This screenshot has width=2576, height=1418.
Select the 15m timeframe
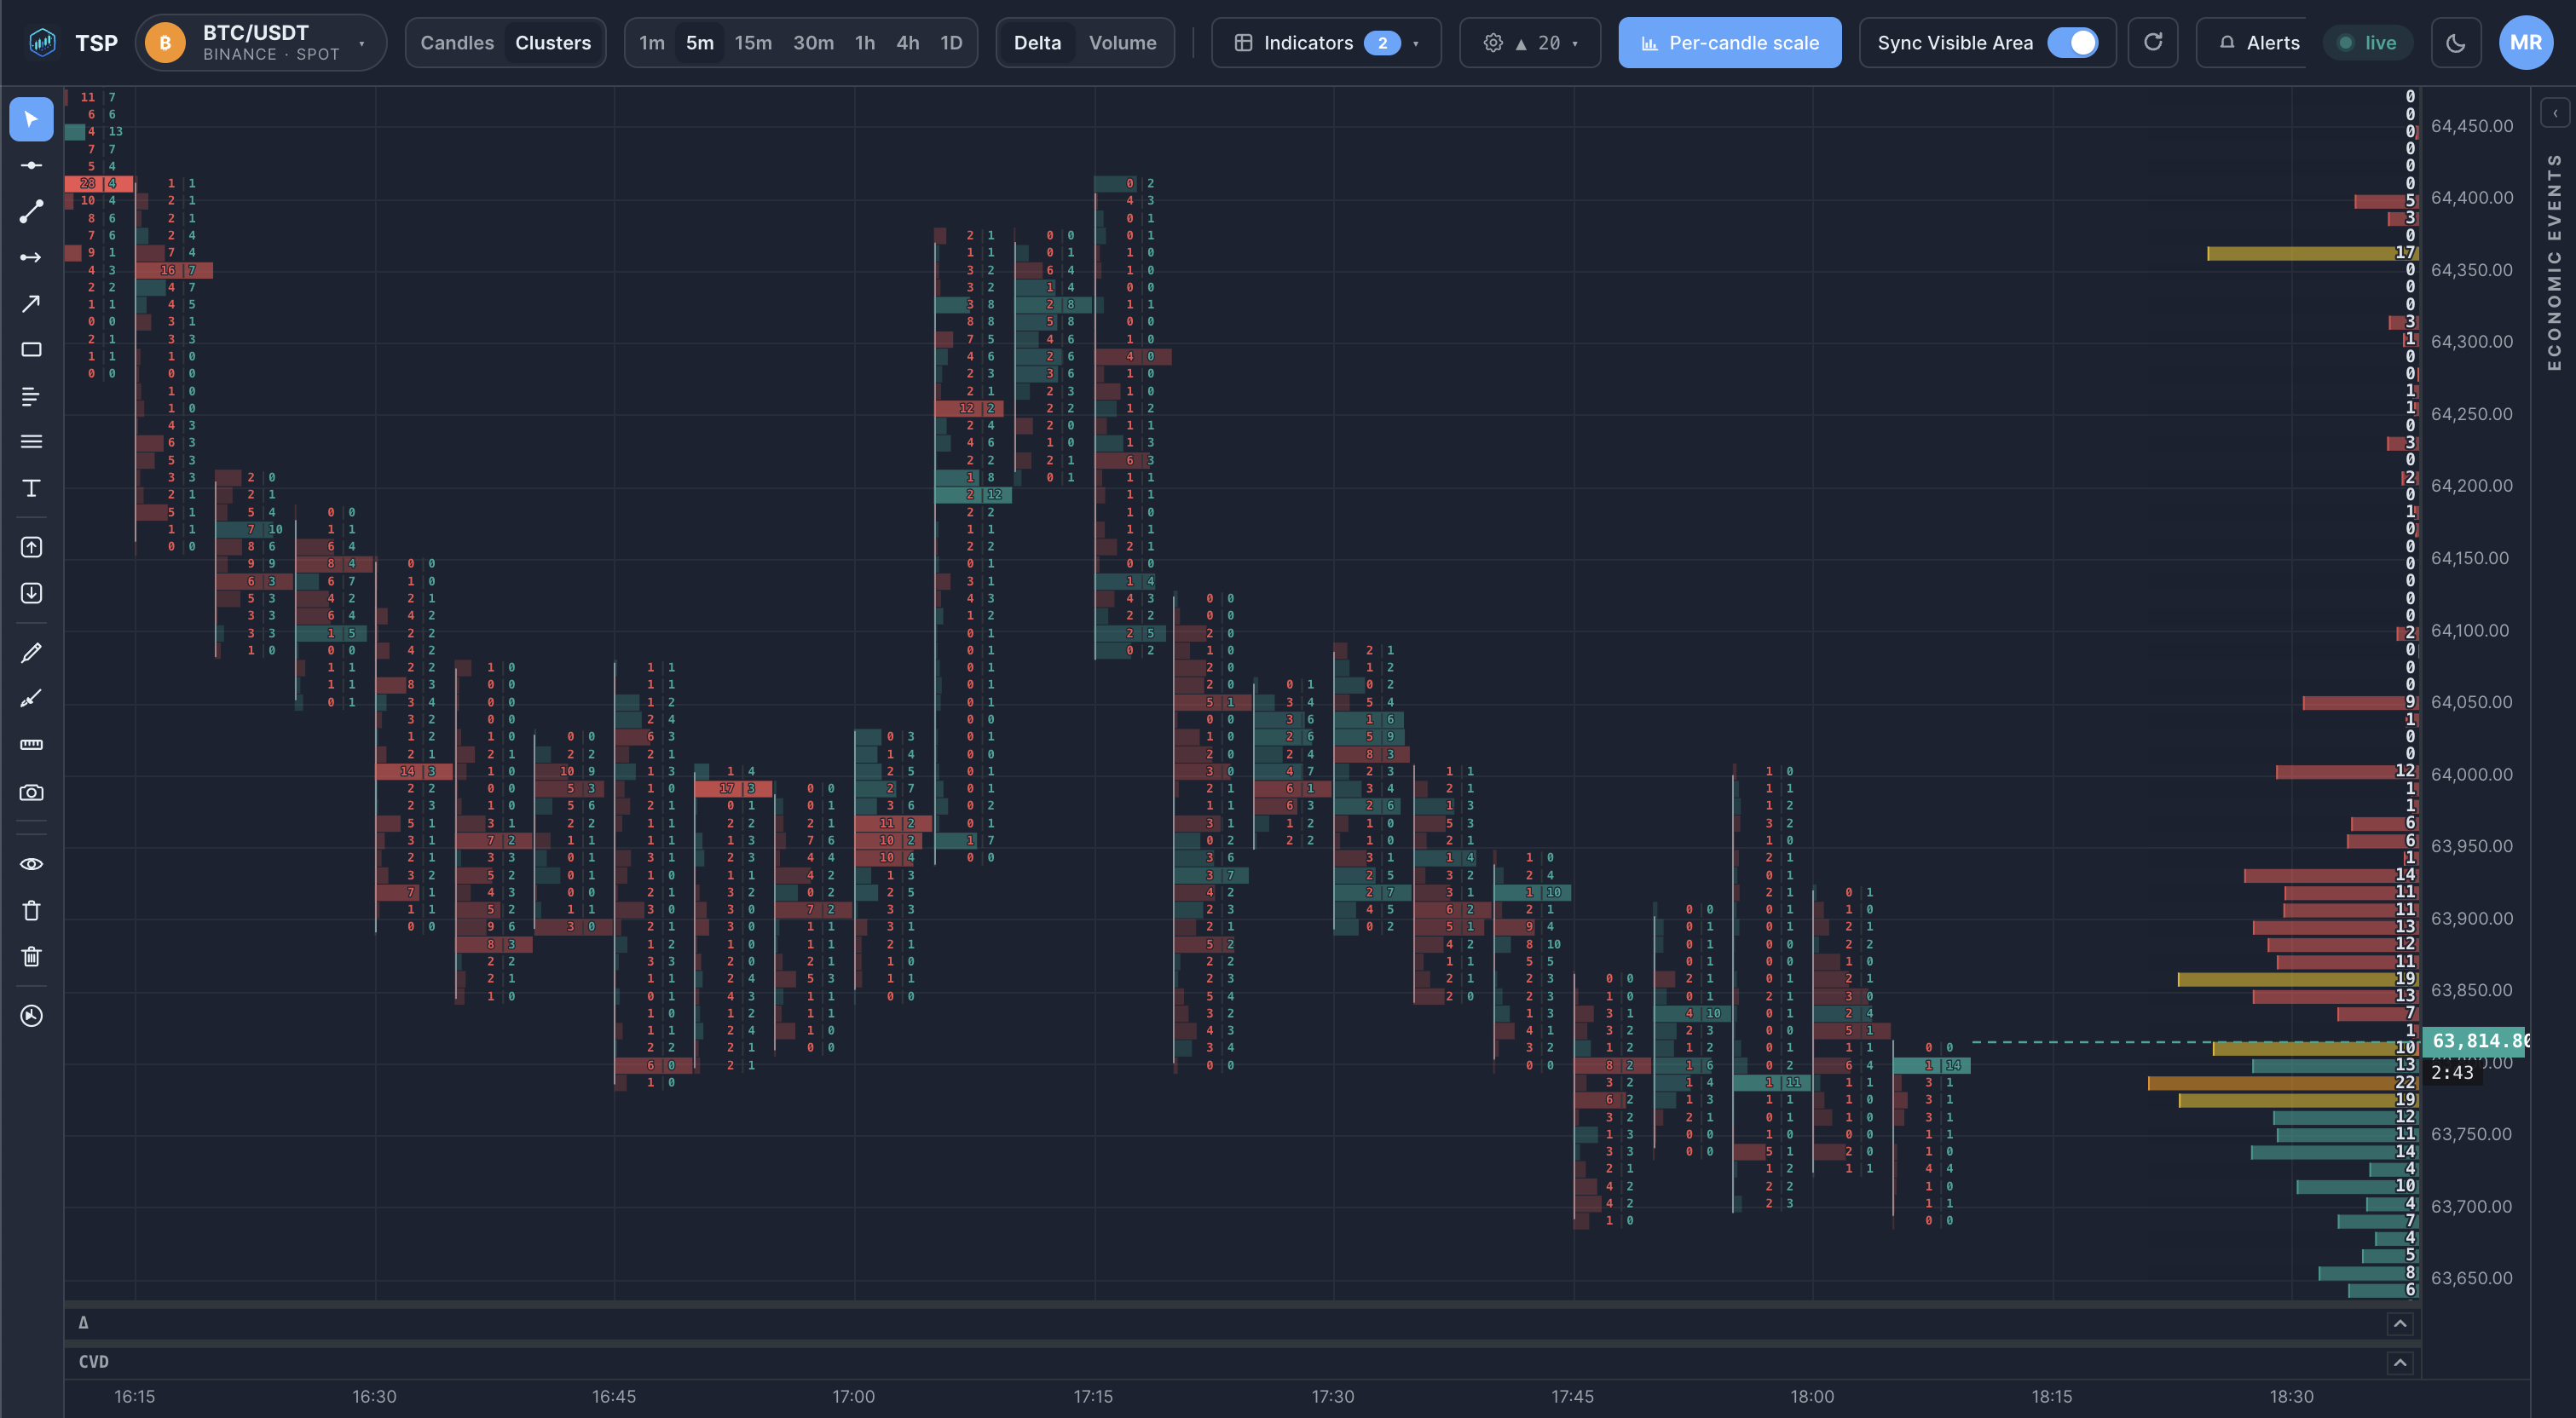pos(753,43)
